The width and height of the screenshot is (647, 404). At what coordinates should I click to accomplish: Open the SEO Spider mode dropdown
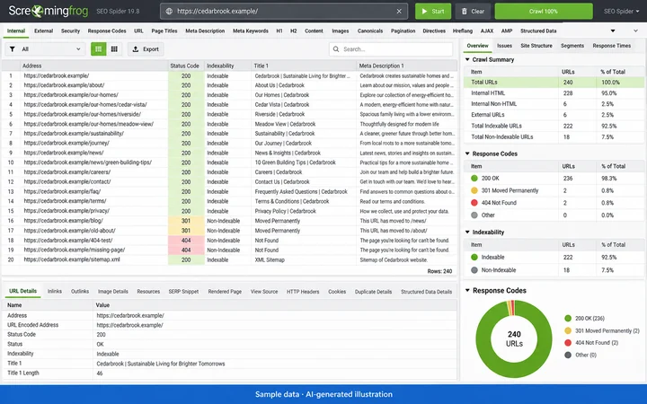[x=622, y=11]
